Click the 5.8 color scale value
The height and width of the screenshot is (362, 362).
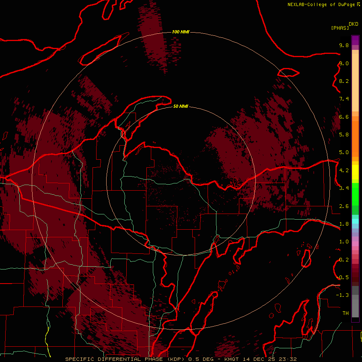click(x=344, y=135)
